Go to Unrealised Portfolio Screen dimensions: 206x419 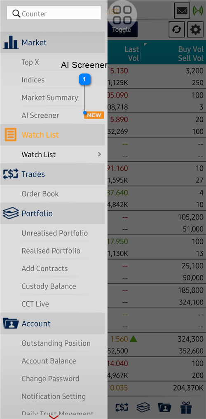(54, 233)
